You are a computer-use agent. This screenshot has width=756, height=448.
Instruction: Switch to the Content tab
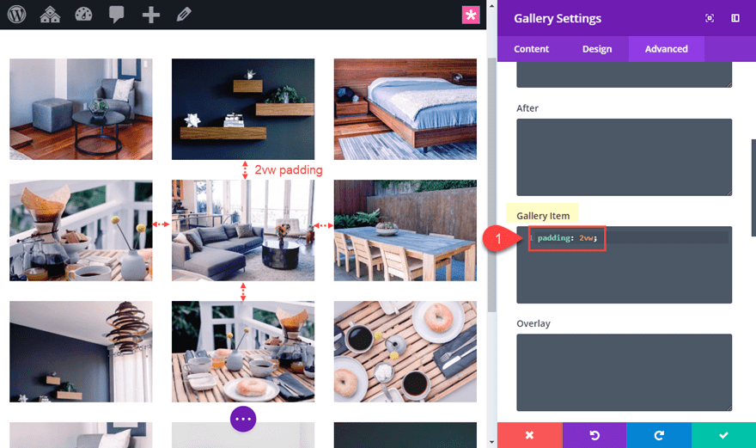[x=531, y=49]
